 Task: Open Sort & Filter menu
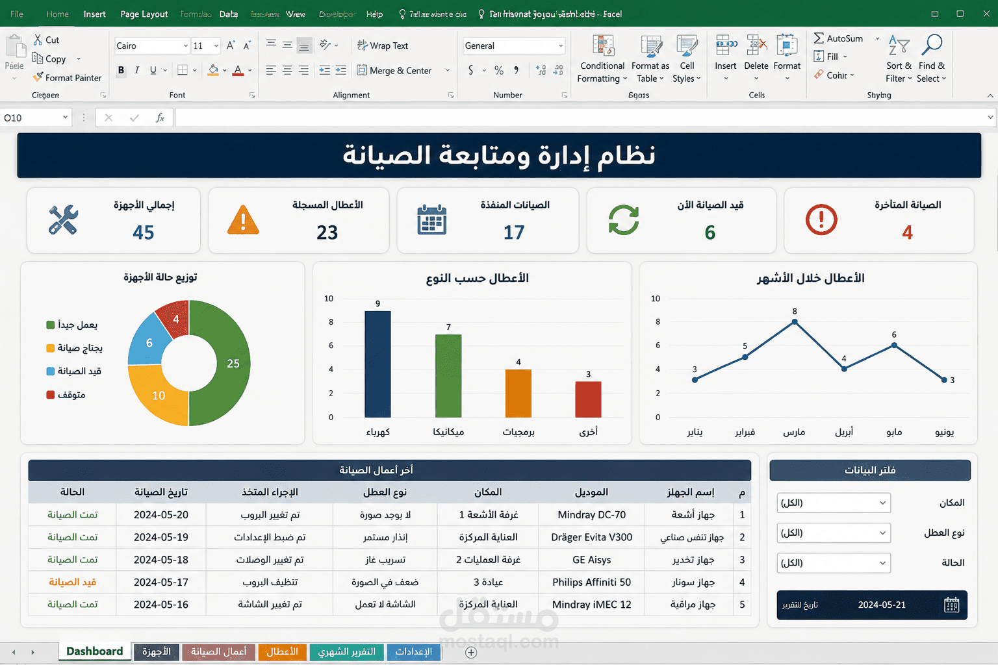tap(899, 59)
